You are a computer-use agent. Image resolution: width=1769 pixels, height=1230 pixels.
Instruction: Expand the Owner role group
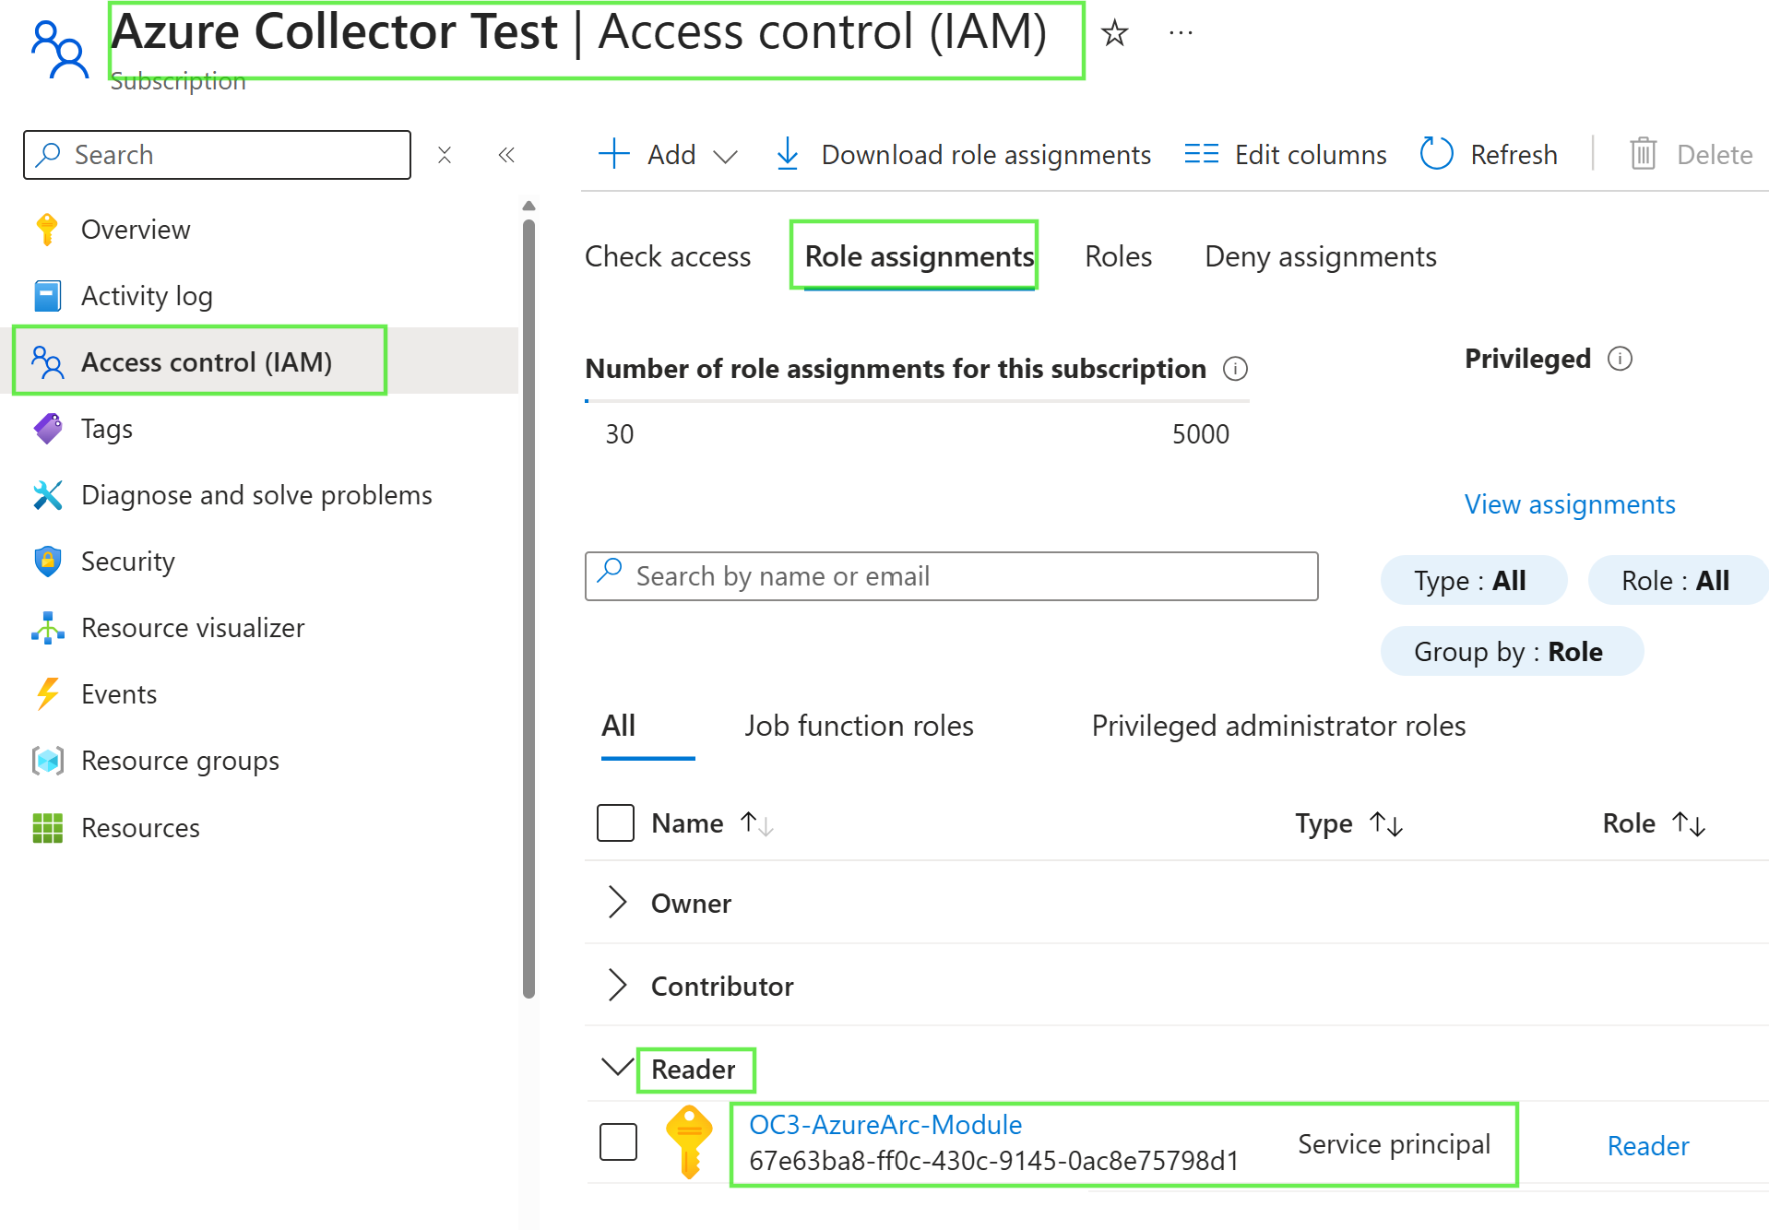coord(617,903)
